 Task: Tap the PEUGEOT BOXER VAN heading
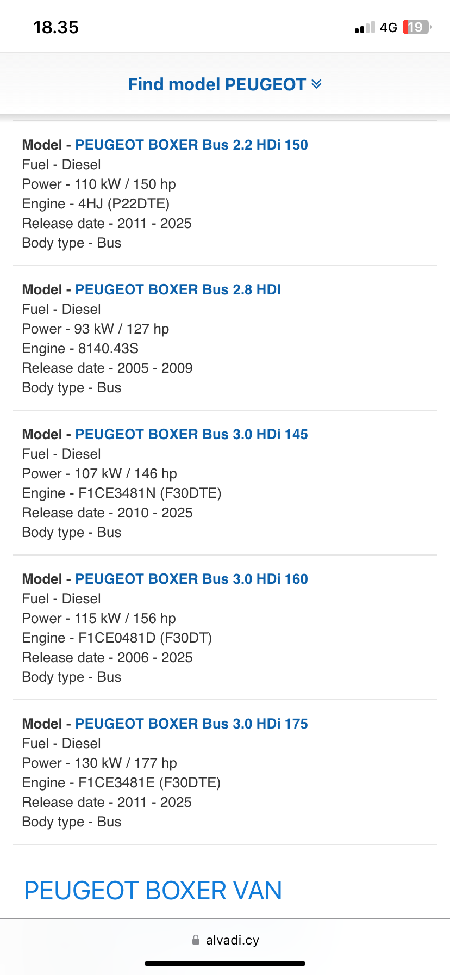pos(153,891)
